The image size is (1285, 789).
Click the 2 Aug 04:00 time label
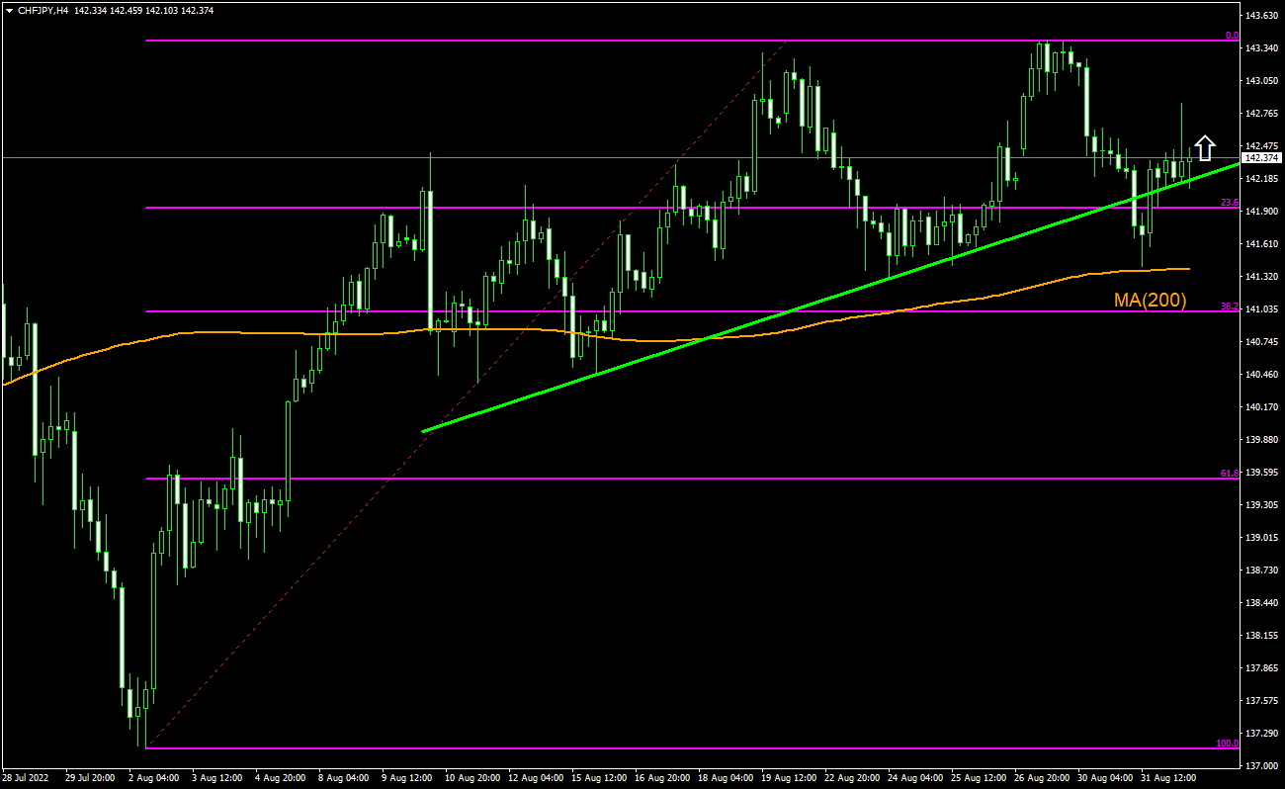point(155,778)
